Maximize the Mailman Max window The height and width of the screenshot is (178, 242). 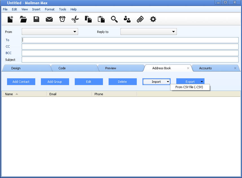(225, 3)
